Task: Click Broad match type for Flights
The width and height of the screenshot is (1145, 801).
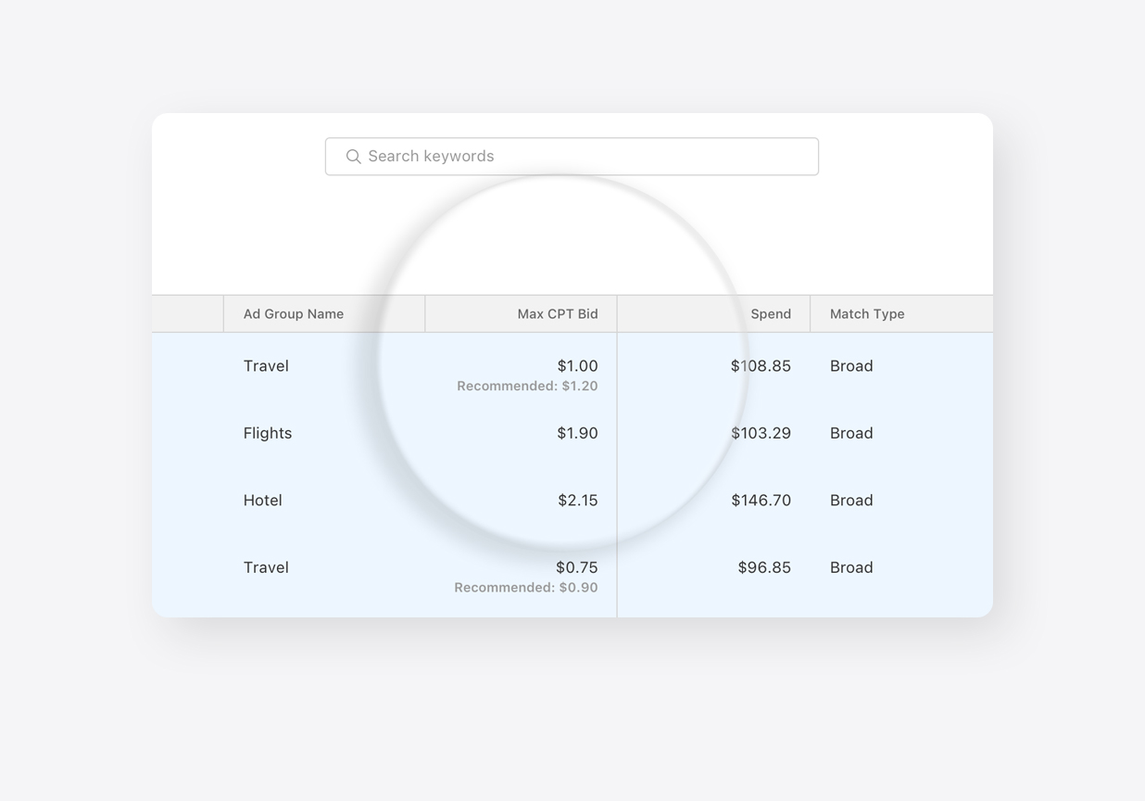Action: coord(850,433)
